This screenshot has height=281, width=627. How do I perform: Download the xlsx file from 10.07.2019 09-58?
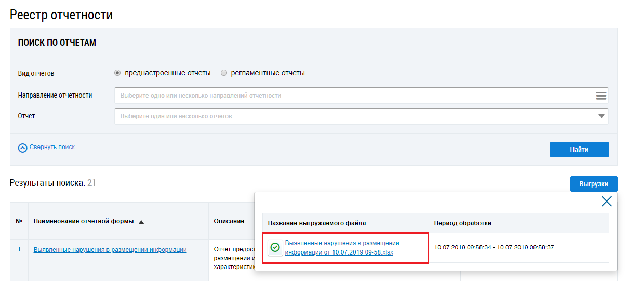pyautogui.click(x=342, y=248)
